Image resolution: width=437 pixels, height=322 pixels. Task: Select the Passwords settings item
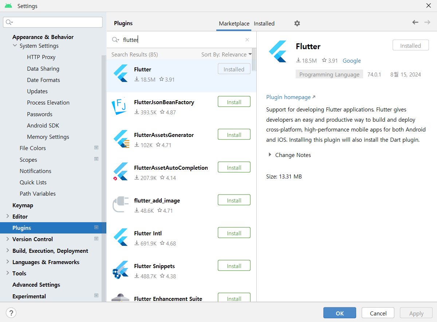40,114
